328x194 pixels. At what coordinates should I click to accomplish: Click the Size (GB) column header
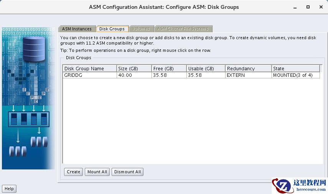pyautogui.click(x=134, y=68)
